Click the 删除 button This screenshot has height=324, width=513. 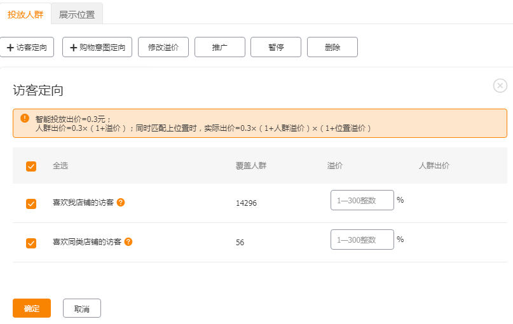332,48
